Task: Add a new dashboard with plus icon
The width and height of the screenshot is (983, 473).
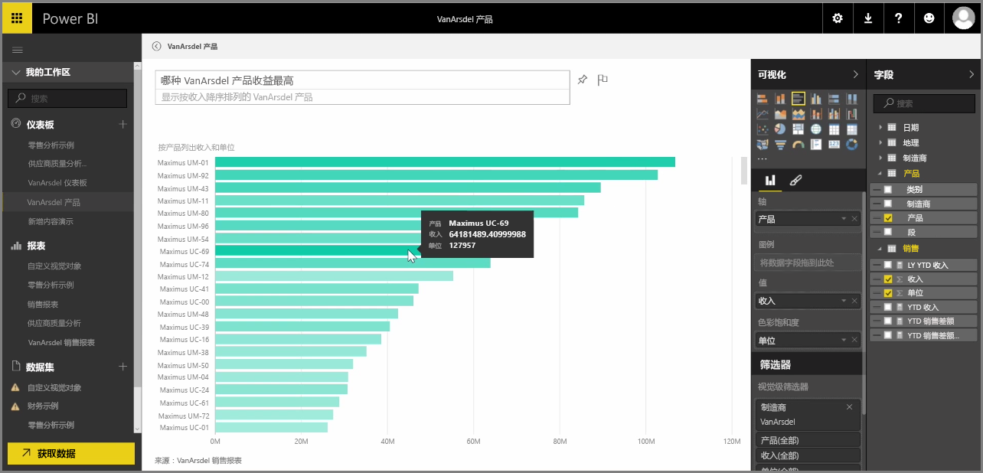Action: pos(122,124)
